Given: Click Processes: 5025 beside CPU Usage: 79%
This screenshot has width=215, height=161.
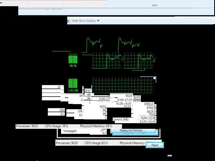Looking at the screenshot, I should click(27, 126).
